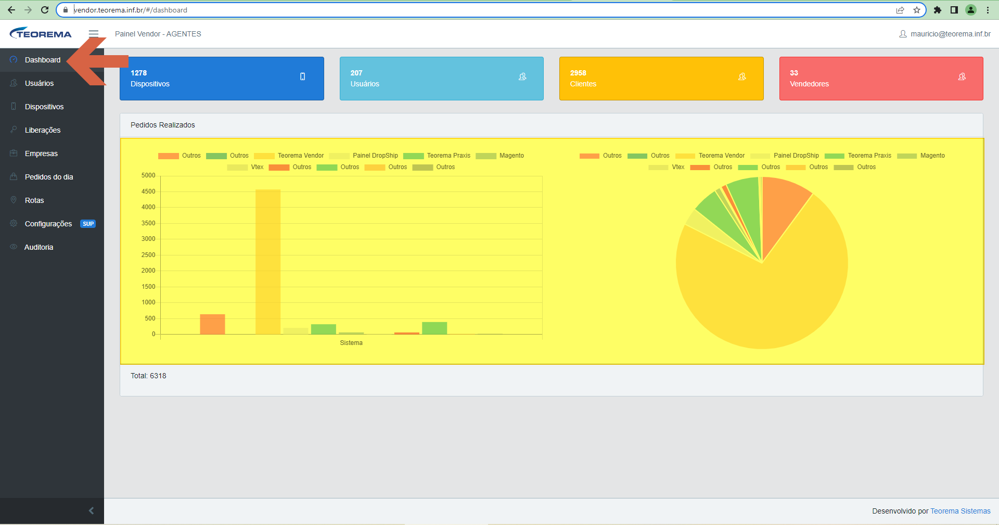999x525 pixels.
Task: Open the 1278 Dispositivos card
Action: [222, 79]
